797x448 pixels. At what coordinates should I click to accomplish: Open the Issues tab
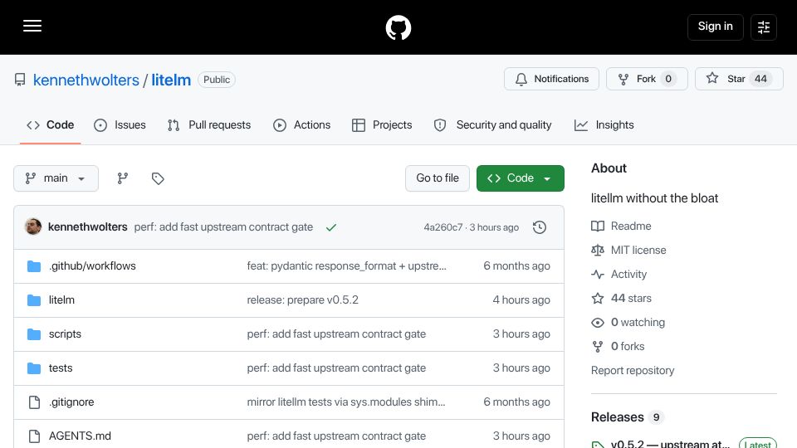click(x=120, y=125)
